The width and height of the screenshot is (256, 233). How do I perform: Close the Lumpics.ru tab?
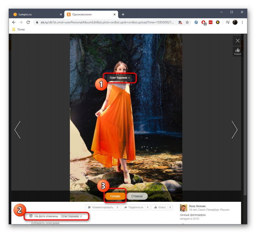click(61, 15)
